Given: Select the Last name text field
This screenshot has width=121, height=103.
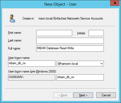Looking at the screenshot, I should point(70,41).
